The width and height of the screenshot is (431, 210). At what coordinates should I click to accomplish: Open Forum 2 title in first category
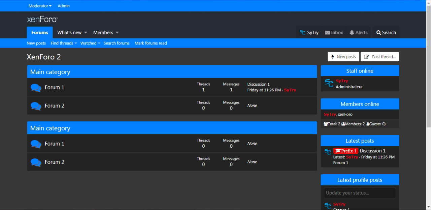pyautogui.click(x=55, y=106)
